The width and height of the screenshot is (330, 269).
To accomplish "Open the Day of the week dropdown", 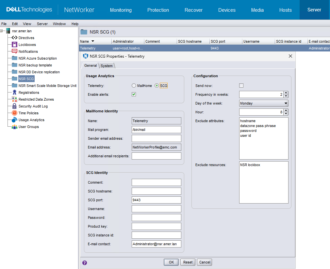I will tap(286, 103).
